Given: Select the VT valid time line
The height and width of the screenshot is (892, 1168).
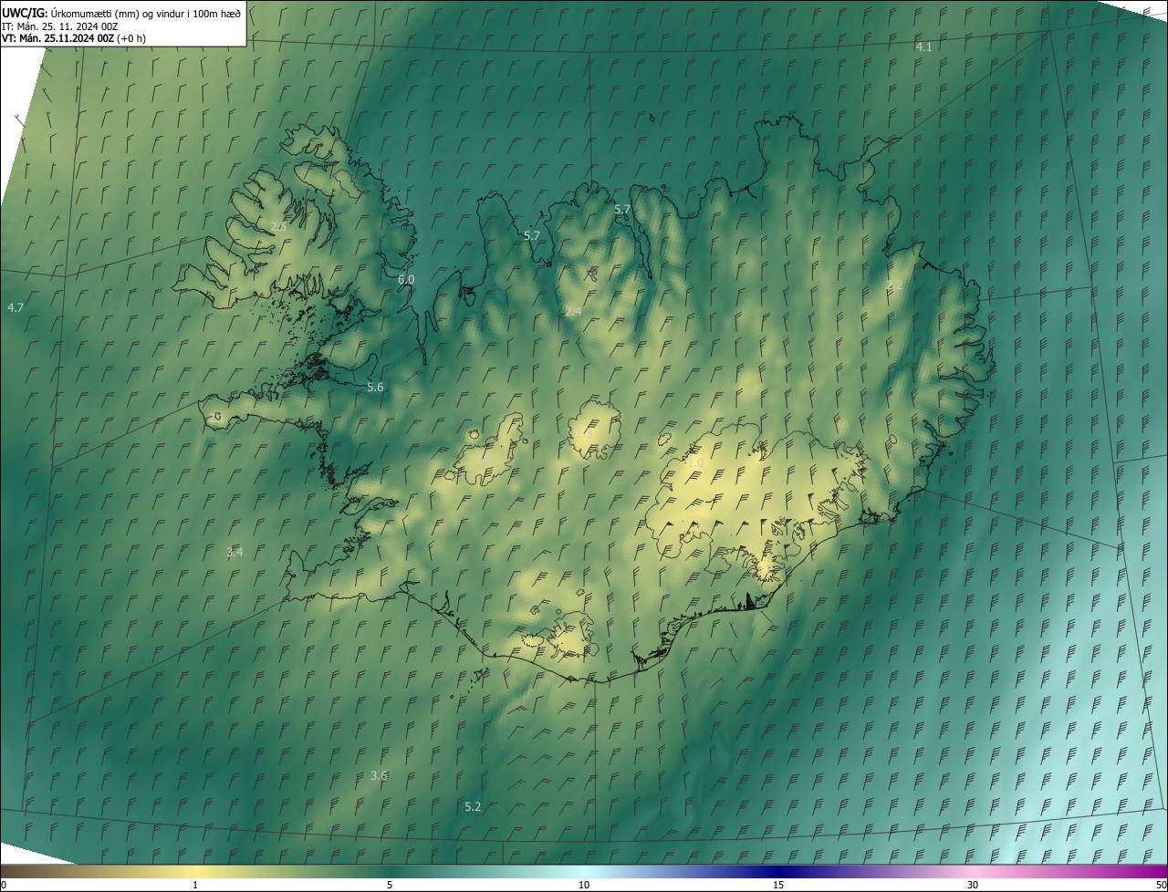Looking at the screenshot, I should [x=74, y=38].
